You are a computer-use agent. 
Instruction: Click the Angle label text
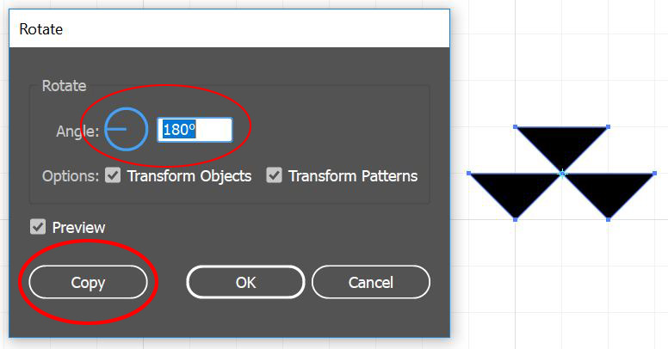[x=77, y=131]
